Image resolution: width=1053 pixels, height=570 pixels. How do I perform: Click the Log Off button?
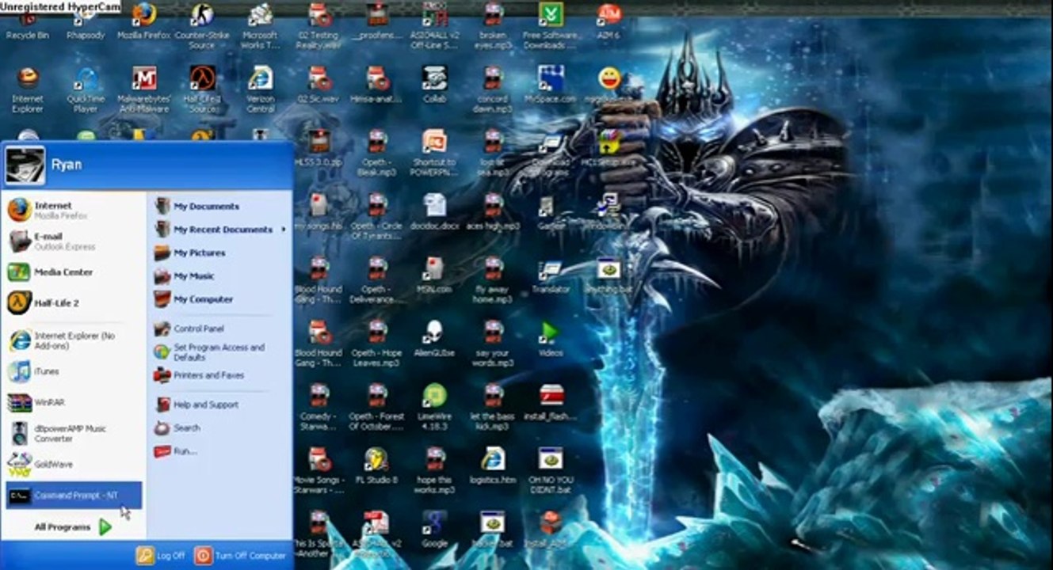[x=161, y=556]
